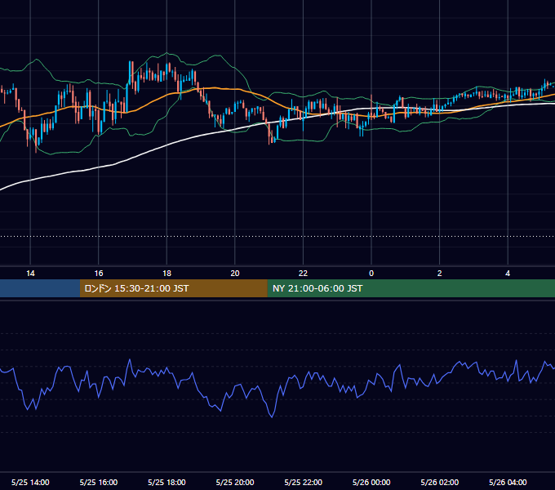Image resolution: width=555 pixels, height=490 pixels.
Task: Click the 5/25 22:00 date label
Action: coord(304,482)
